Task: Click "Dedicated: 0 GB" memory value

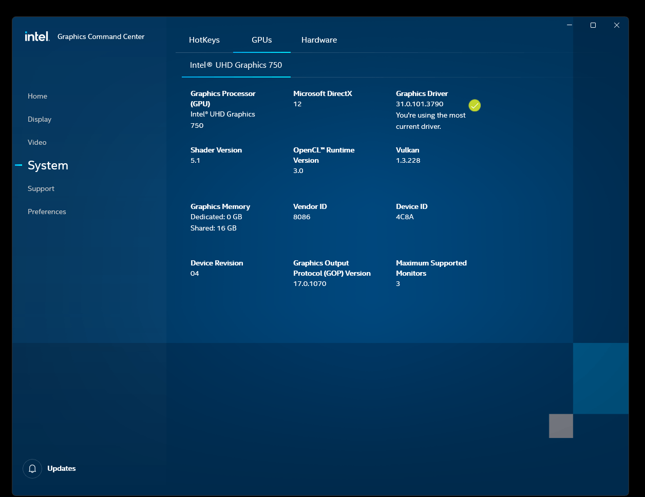Action: coord(216,217)
